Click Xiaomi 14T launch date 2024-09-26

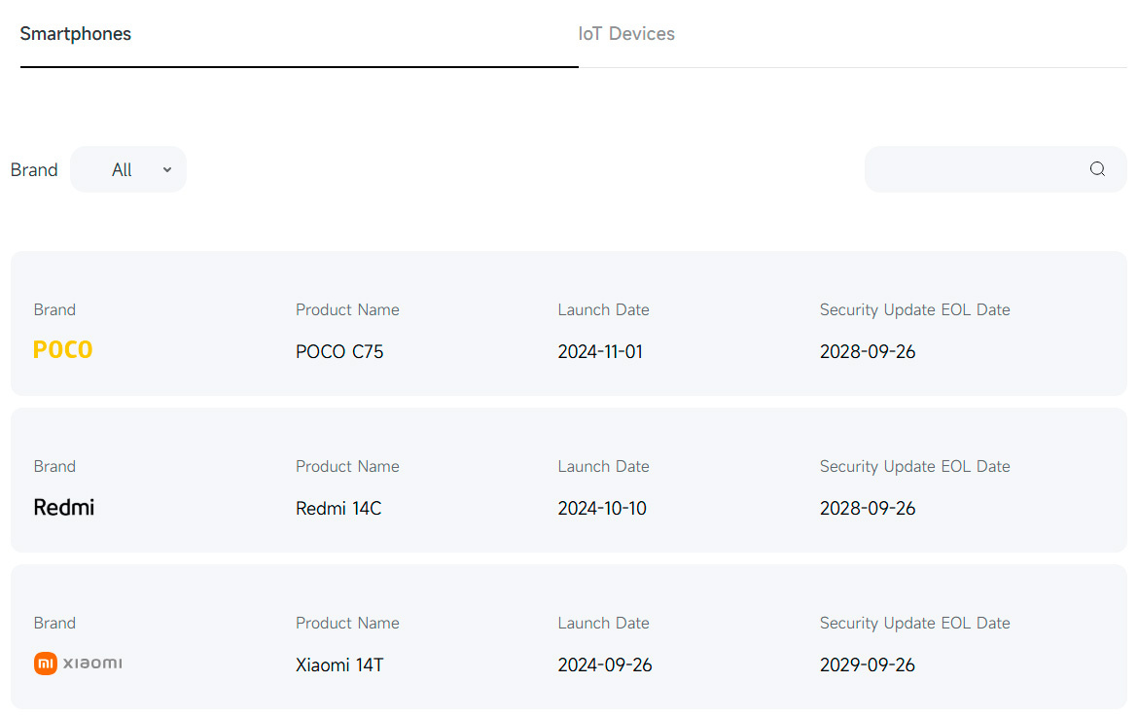(605, 665)
